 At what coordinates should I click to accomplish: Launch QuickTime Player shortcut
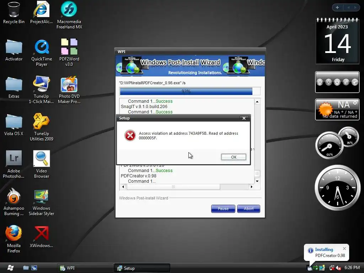[x=42, y=53]
